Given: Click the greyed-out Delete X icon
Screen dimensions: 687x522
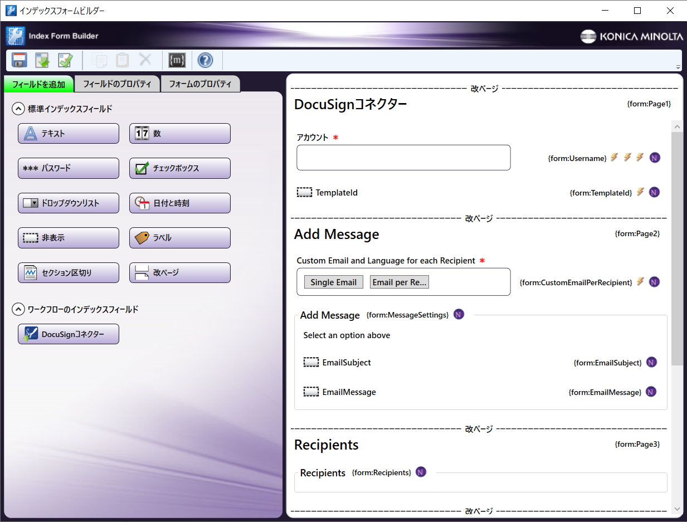Looking at the screenshot, I should 145,60.
